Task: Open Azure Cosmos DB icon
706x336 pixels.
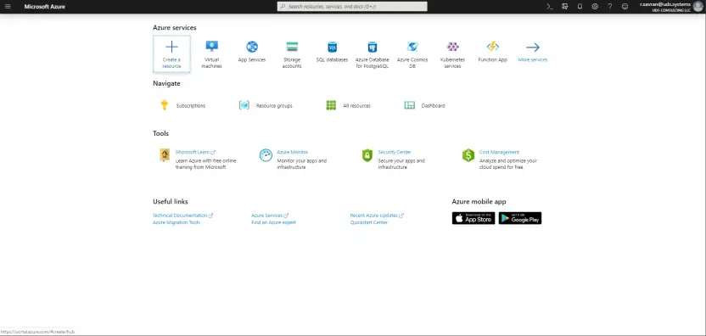Action: (412, 47)
